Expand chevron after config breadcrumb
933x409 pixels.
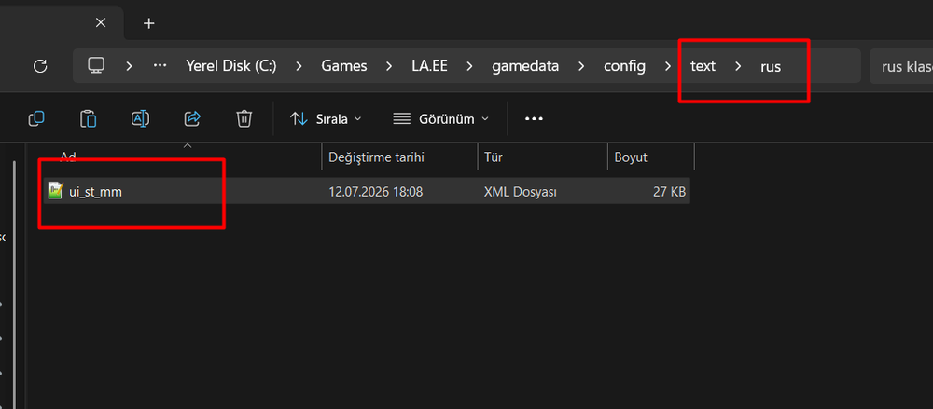click(x=668, y=66)
